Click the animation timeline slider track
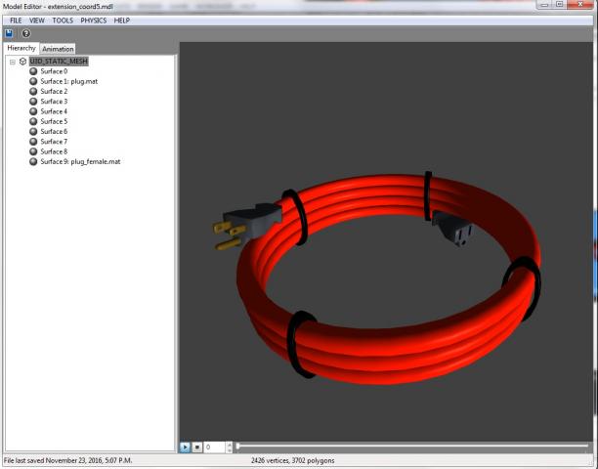This screenshot has height=469, width=598. pyautogui.click(x=410, y=447)
